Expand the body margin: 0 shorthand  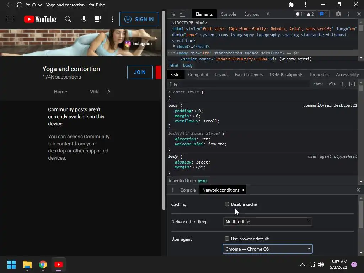(193, 116)
